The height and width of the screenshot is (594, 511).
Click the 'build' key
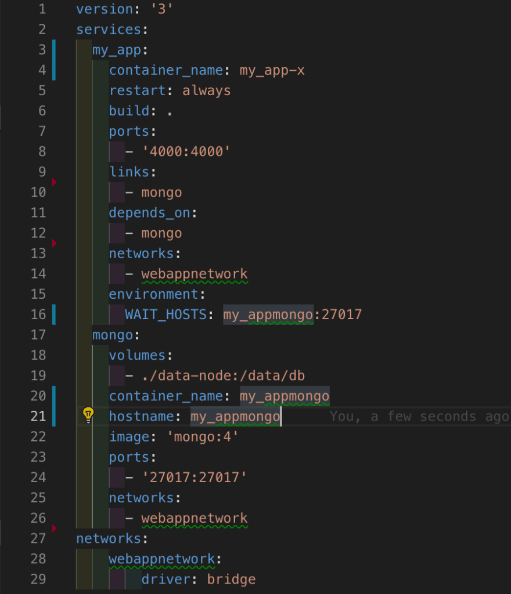[x=129, y=111]
